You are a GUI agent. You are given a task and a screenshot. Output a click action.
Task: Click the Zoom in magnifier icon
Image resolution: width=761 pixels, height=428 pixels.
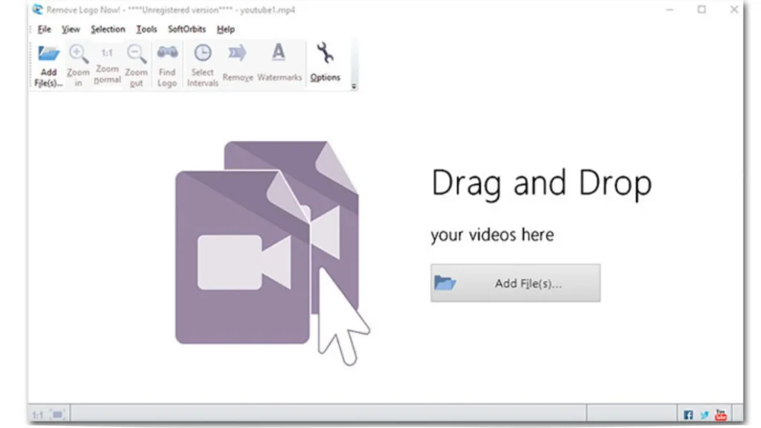point(78,54)
